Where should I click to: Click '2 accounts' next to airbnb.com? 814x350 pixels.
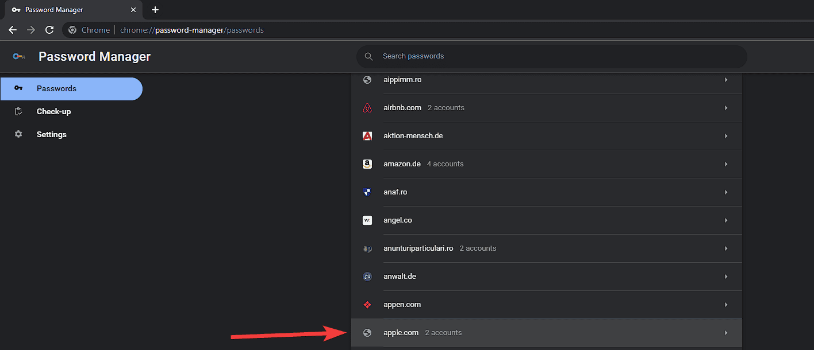point(446,108)
